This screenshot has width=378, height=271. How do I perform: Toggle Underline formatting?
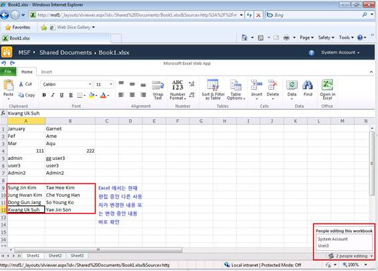click(x=62, y=95)
